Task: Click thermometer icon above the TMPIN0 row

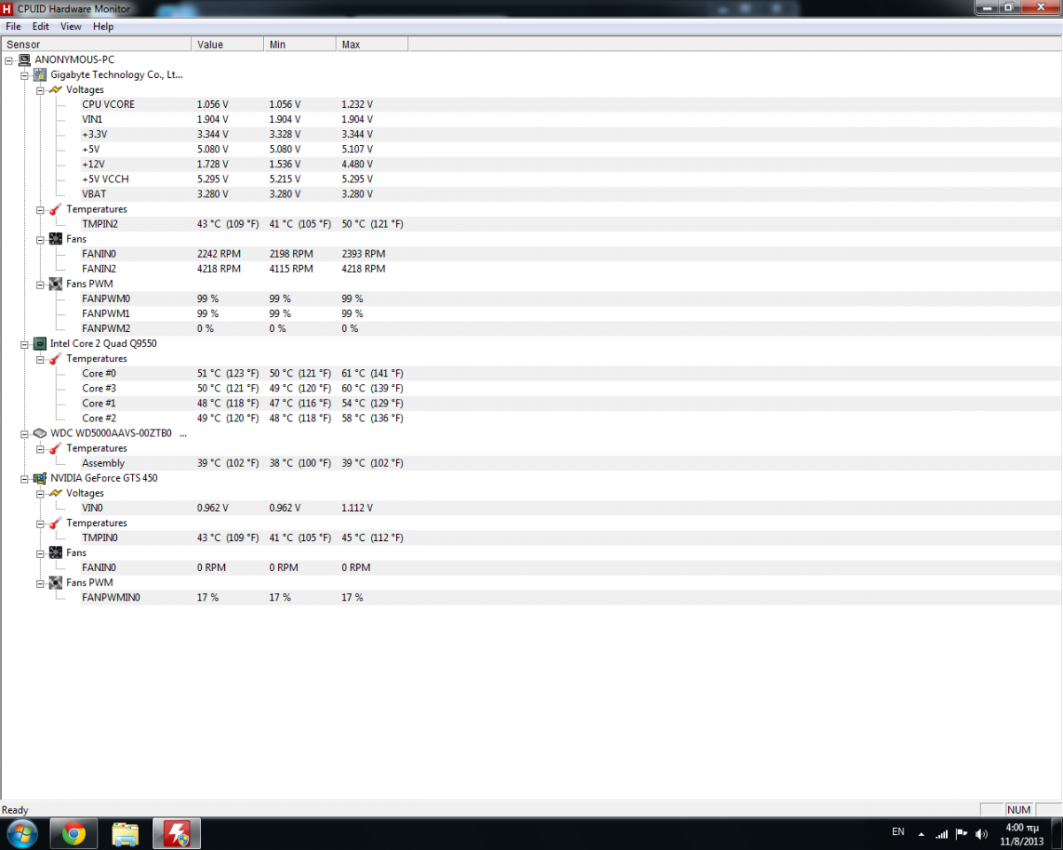Action: tap(55, 523)
